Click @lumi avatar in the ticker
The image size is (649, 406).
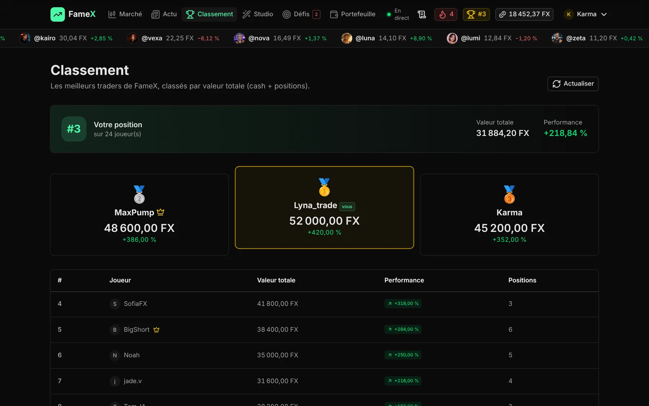tap(452, 38)
